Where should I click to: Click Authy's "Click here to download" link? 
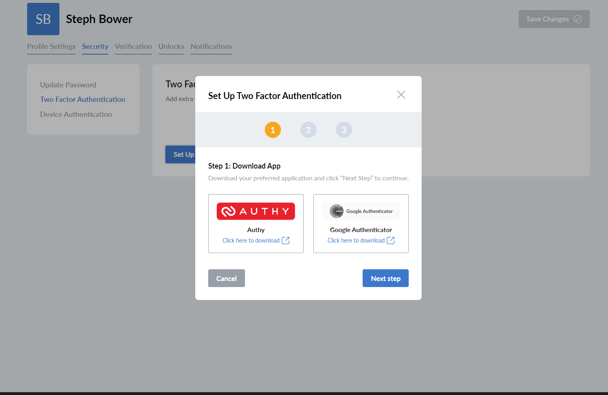pos(251,241)
